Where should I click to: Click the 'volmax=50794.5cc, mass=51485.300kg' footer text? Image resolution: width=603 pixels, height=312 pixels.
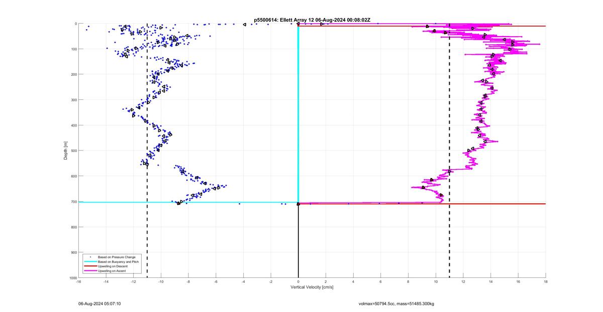click(x=396, y=303)
